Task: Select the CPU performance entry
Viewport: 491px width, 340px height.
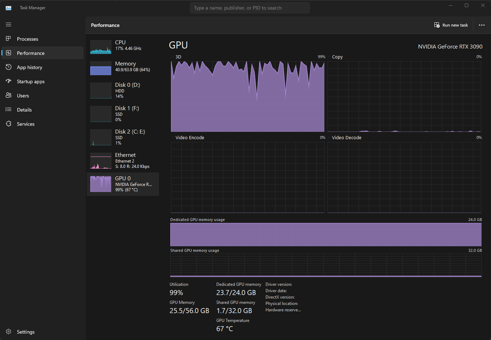Action: [x=123, y=47]
